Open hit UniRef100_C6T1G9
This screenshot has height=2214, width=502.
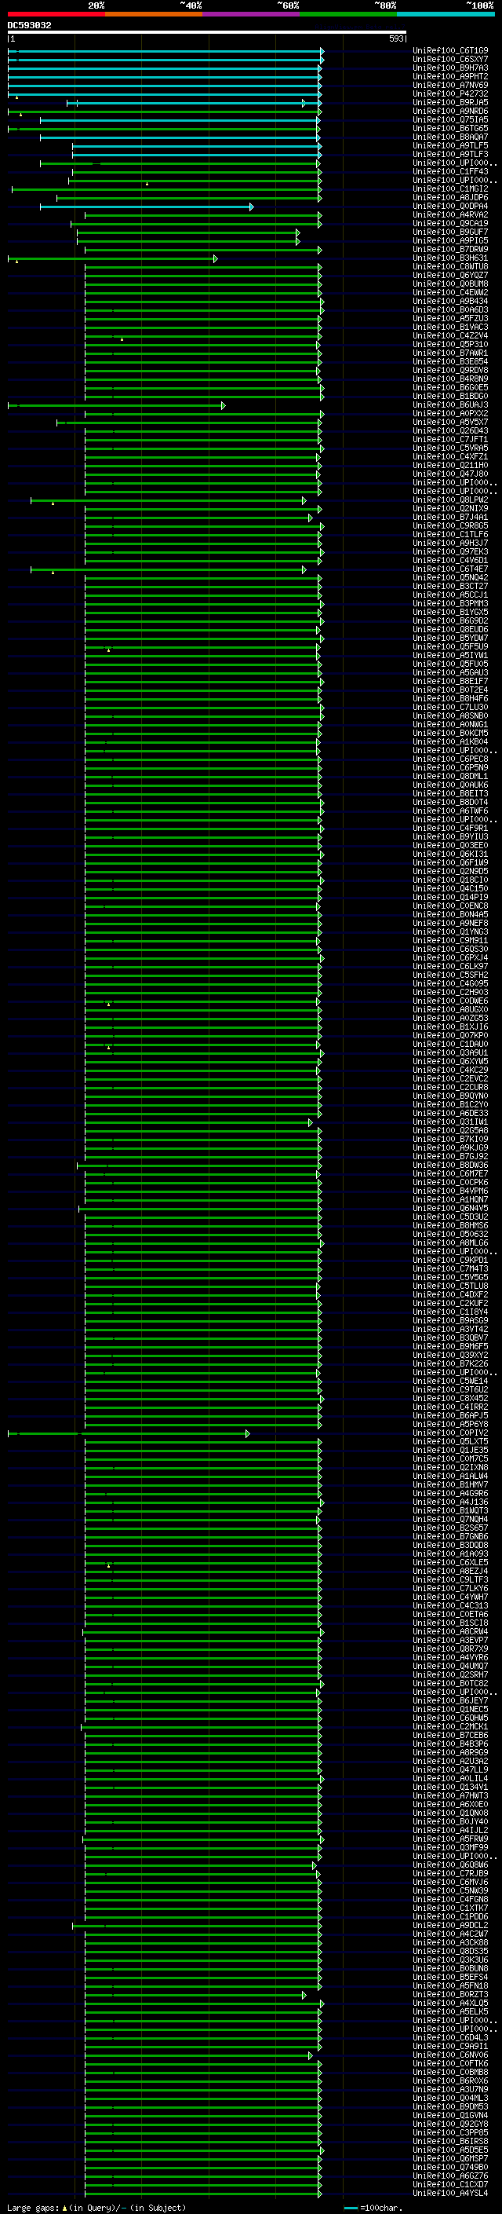coord(449,52)
